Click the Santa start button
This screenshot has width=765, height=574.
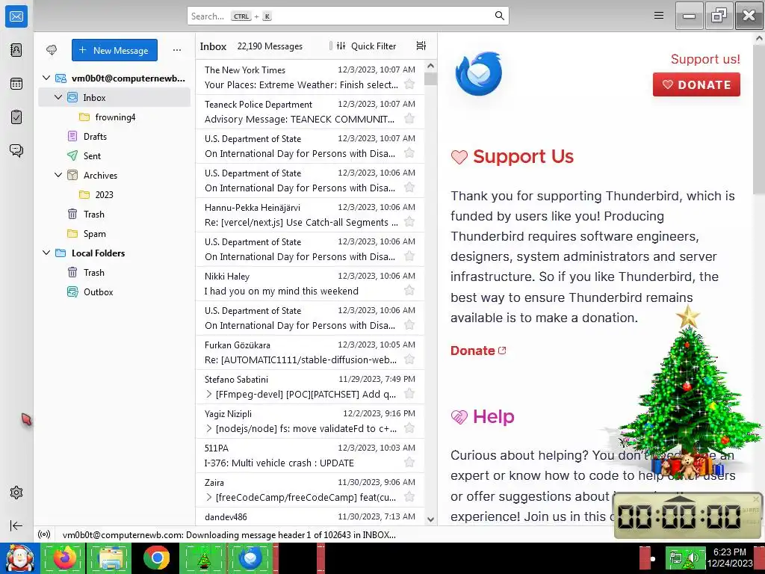(x=19, y=558)
